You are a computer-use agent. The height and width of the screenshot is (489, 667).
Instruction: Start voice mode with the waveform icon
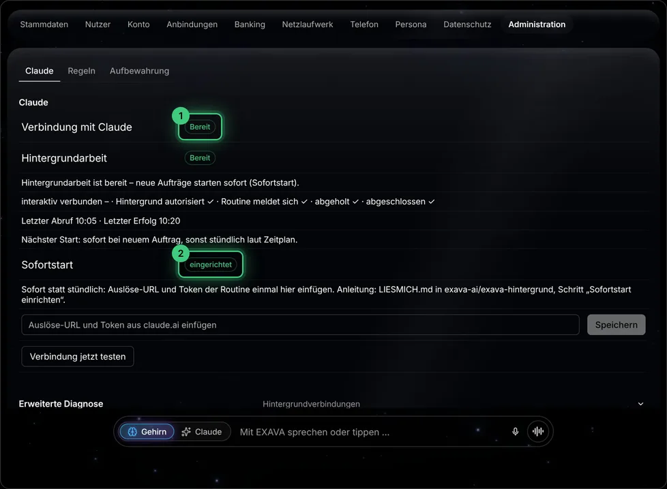tap(538, 432)
